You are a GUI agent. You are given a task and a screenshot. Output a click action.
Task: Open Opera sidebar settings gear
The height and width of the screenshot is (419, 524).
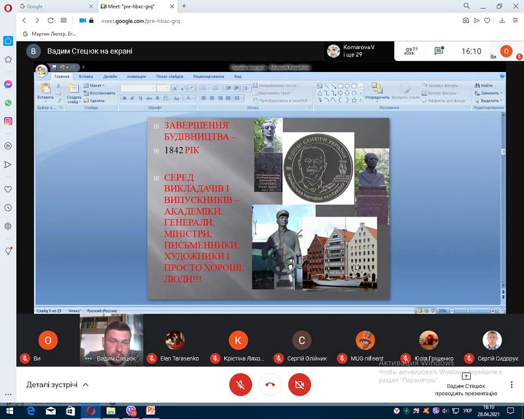(8, 226)
